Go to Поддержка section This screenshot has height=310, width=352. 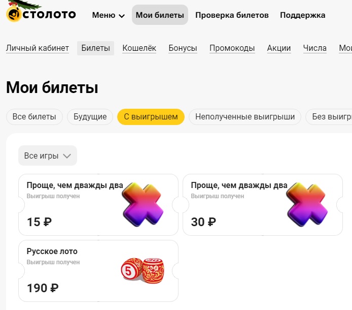point(303,15)
